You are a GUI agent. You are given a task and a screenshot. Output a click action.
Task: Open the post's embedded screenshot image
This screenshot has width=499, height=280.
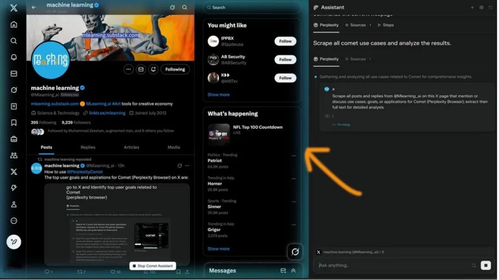pos(117,225)
